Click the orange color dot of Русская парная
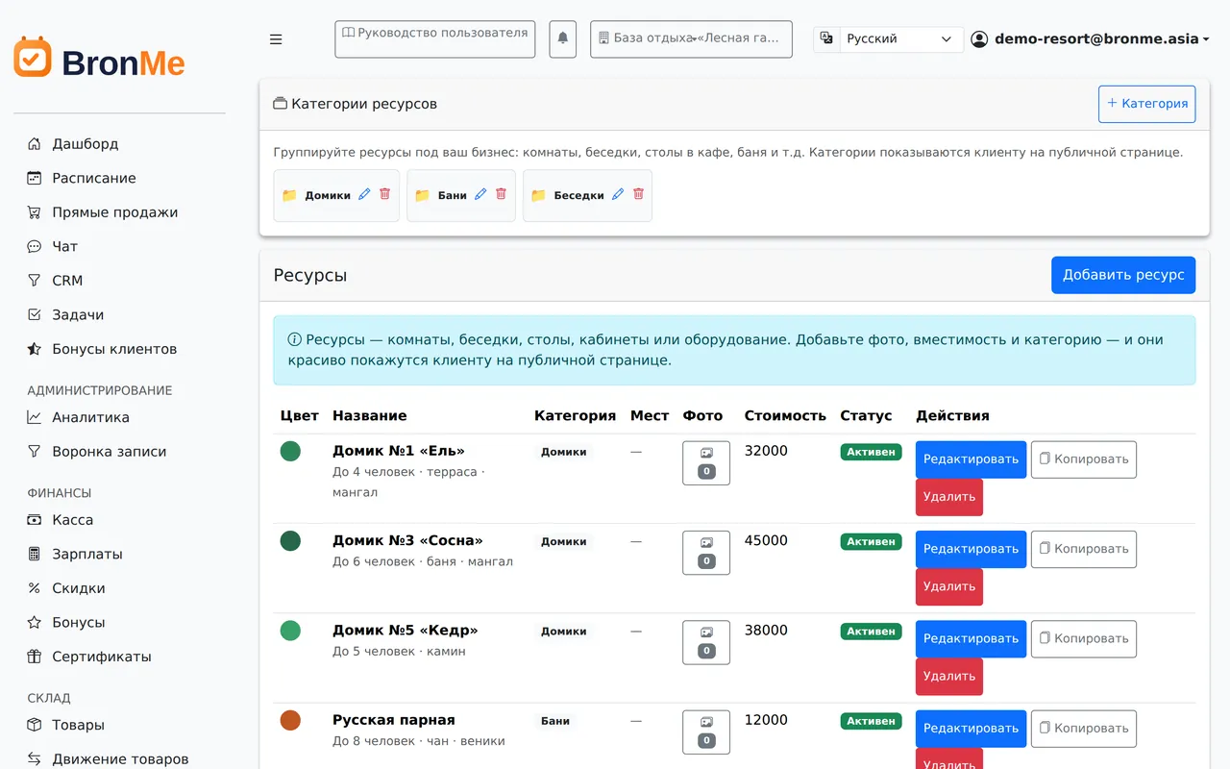 290,720
